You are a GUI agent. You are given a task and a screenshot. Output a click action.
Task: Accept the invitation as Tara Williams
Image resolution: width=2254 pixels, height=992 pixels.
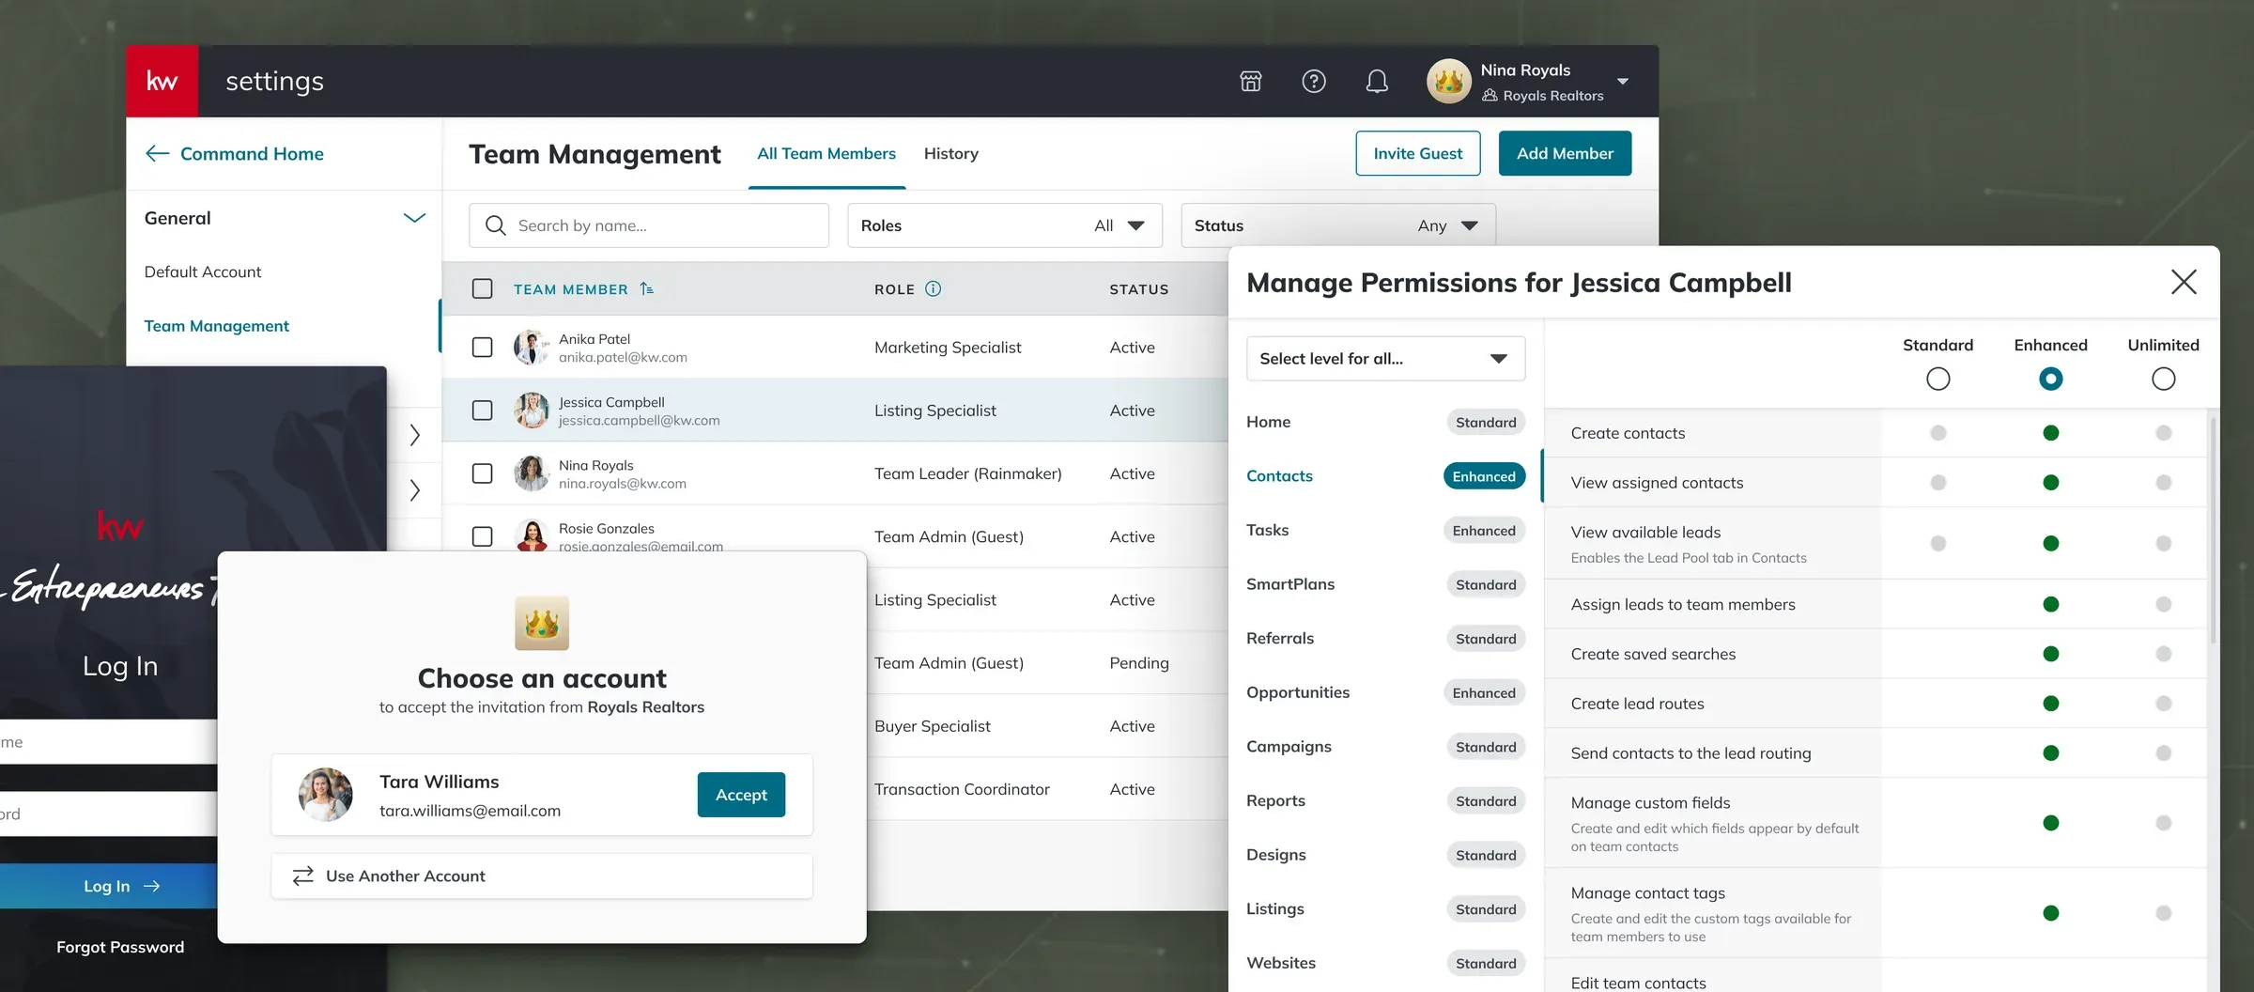[741, 795]
